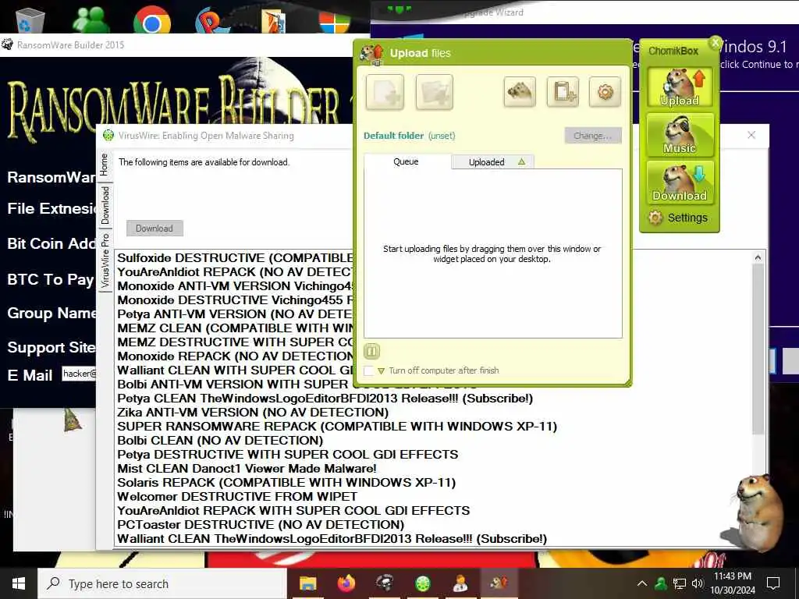Screen dimensions: 799x599
Task: Click the skull-hat RansomWare Builder taskbar icon
Action: (385, 583)
